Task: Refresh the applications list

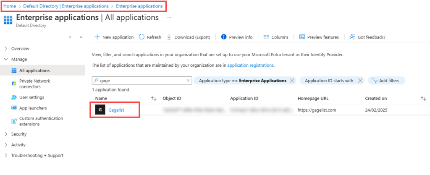Action: coord(150,37)
